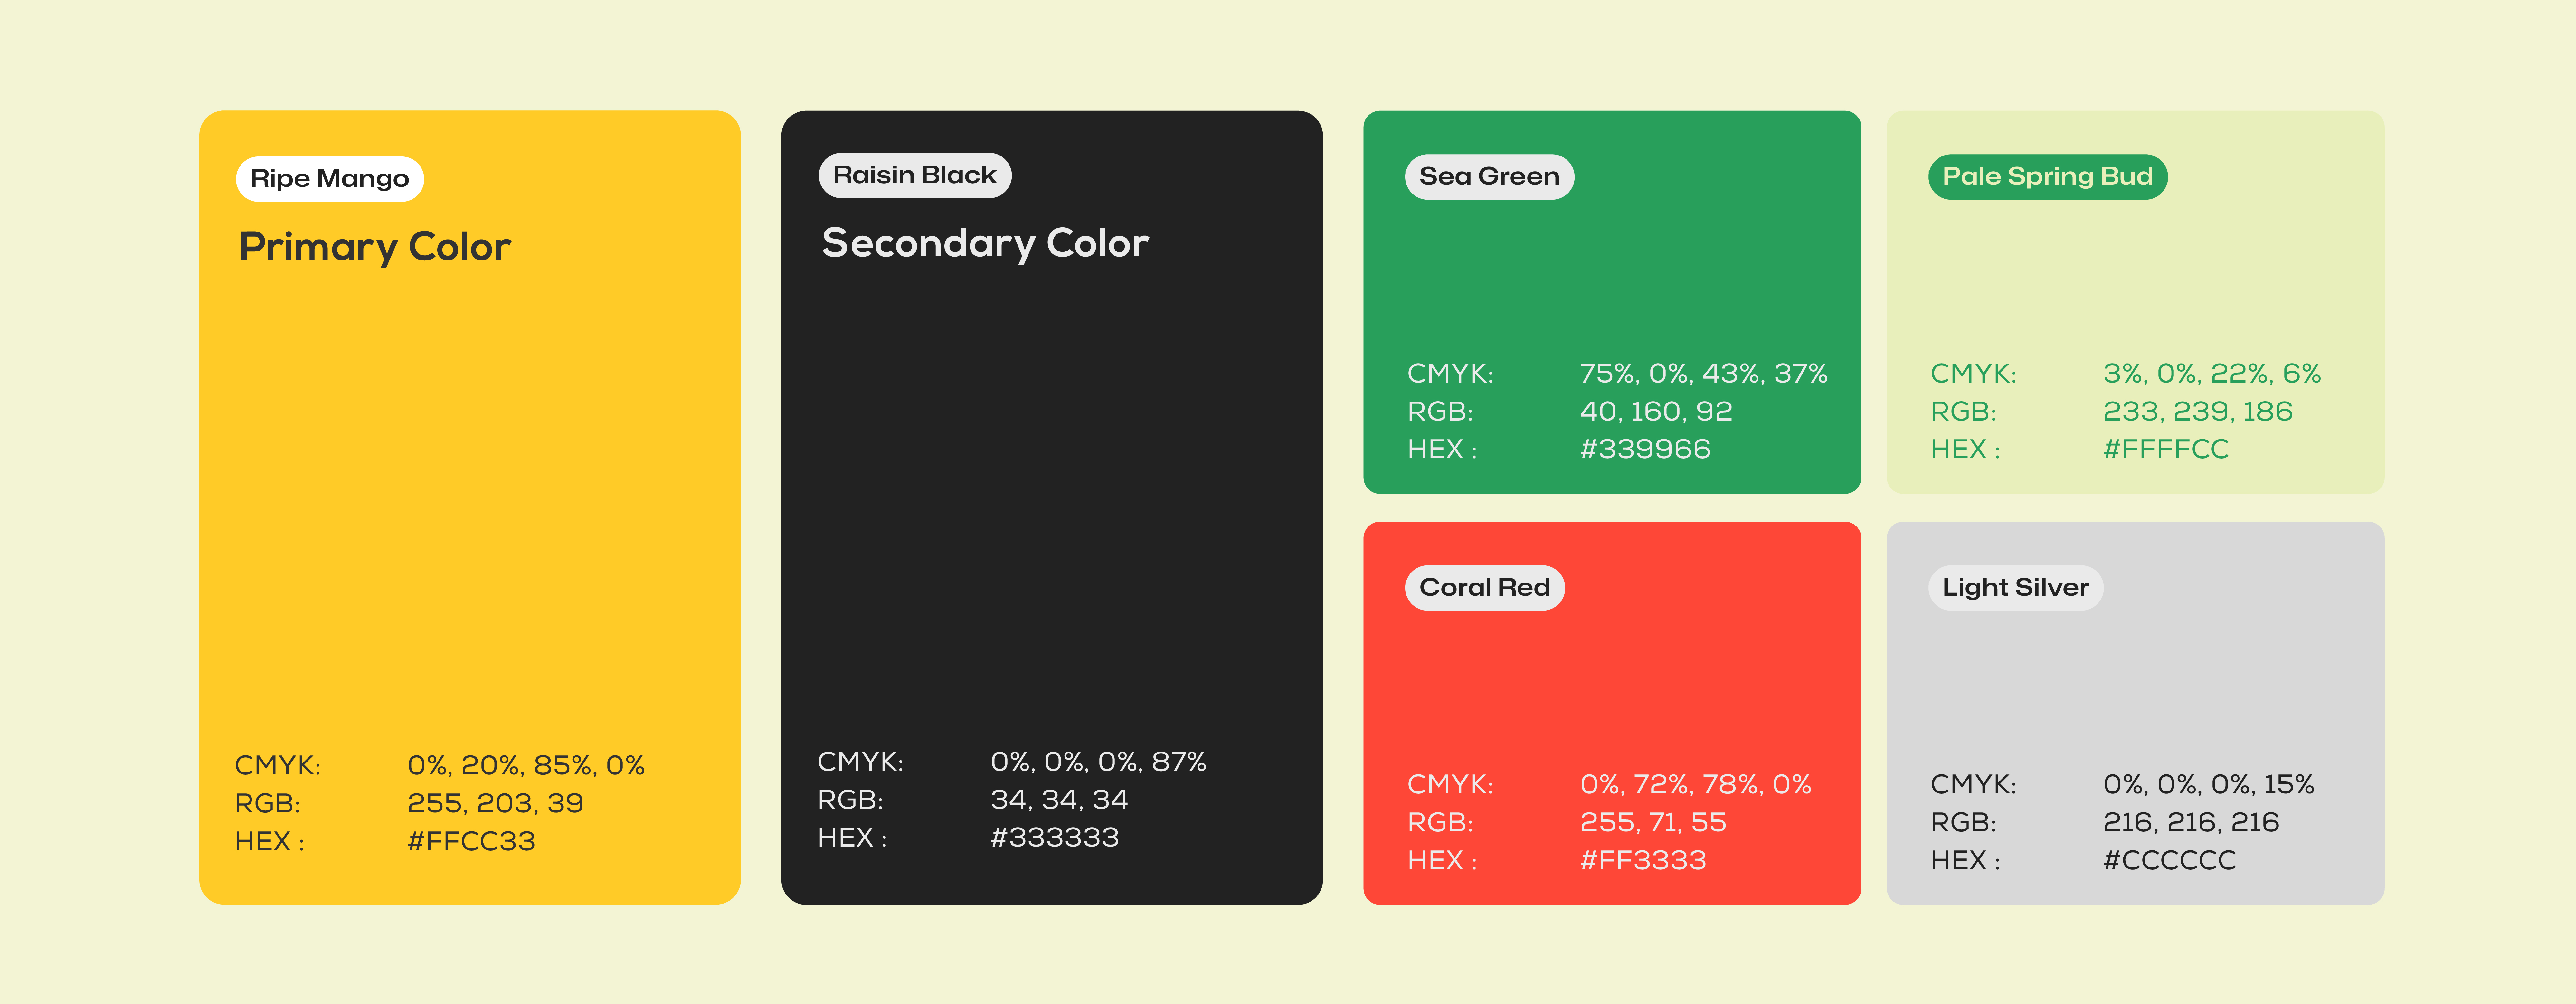The height and width of the screenshot is (1004, 2576).
Task: Pick the empty yellow area of the Ripe Mango swatch
Action: click(470, 500)
